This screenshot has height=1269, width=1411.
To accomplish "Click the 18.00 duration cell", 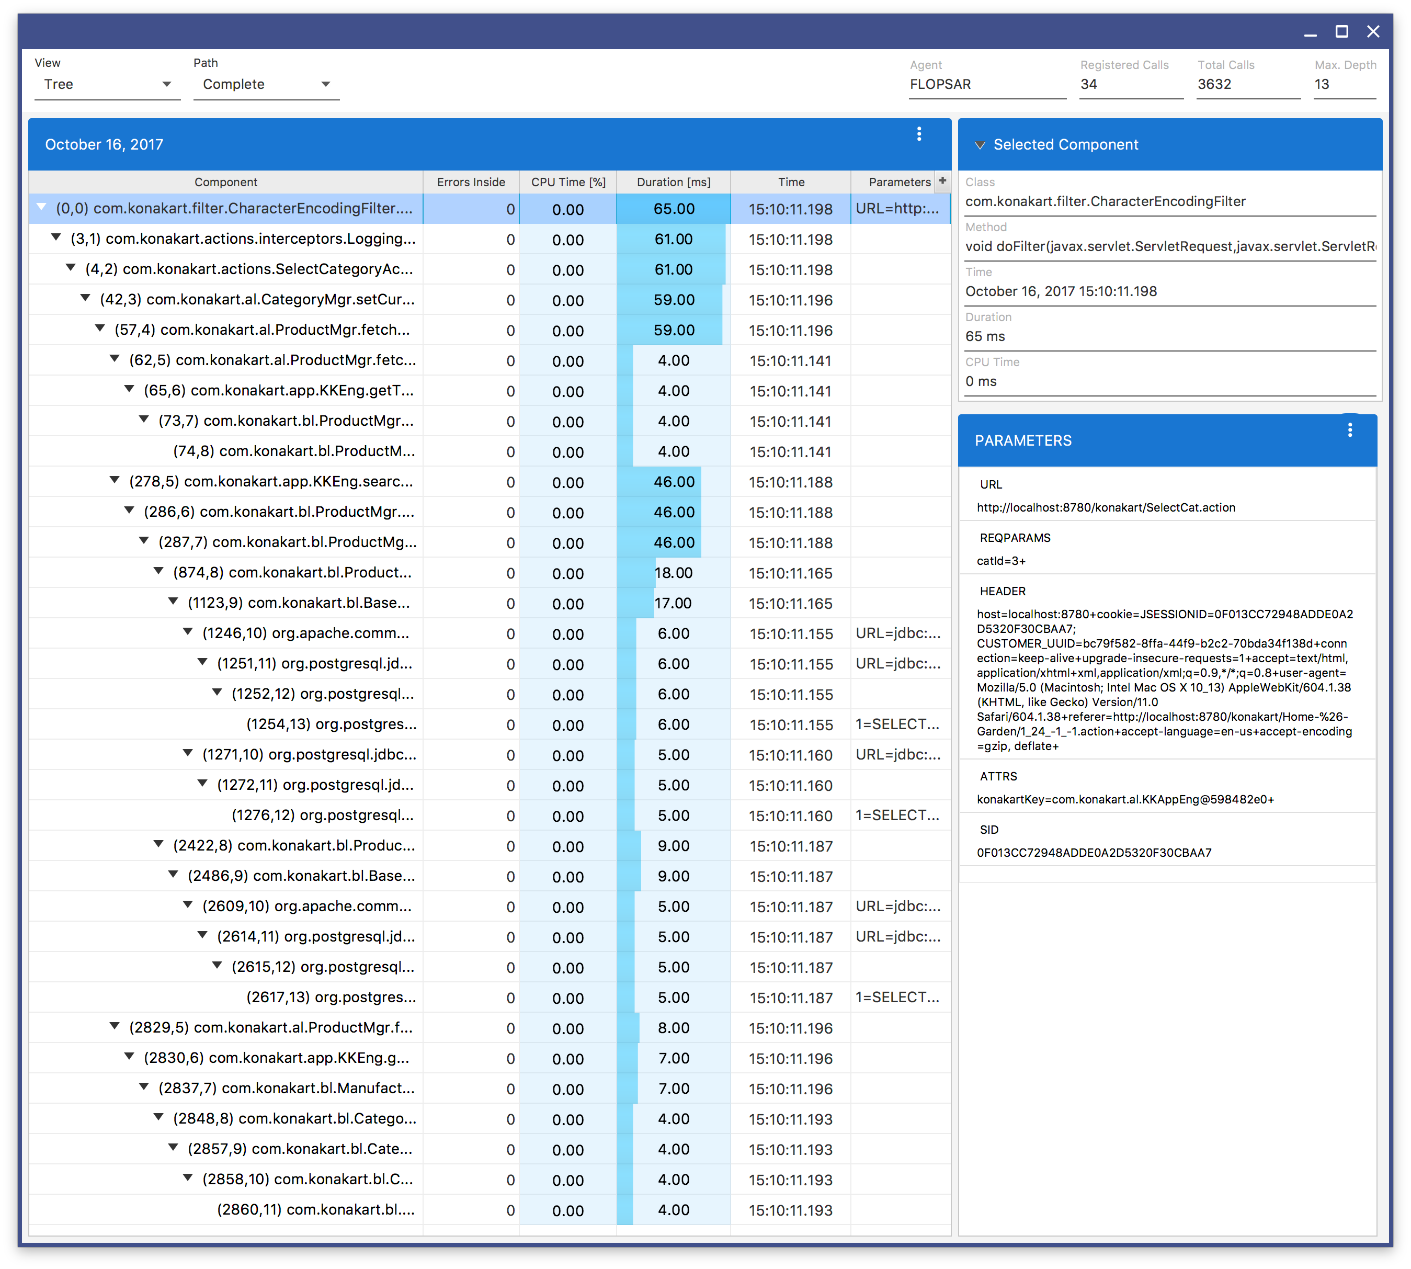I will click(x=674, y=572).
